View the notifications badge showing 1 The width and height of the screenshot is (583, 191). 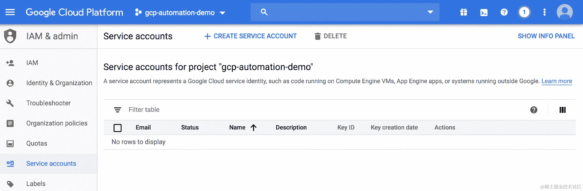coord(524,12)
